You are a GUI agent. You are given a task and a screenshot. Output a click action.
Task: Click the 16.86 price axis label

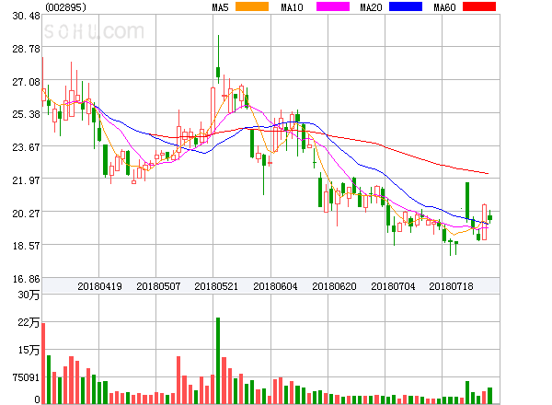26,279
